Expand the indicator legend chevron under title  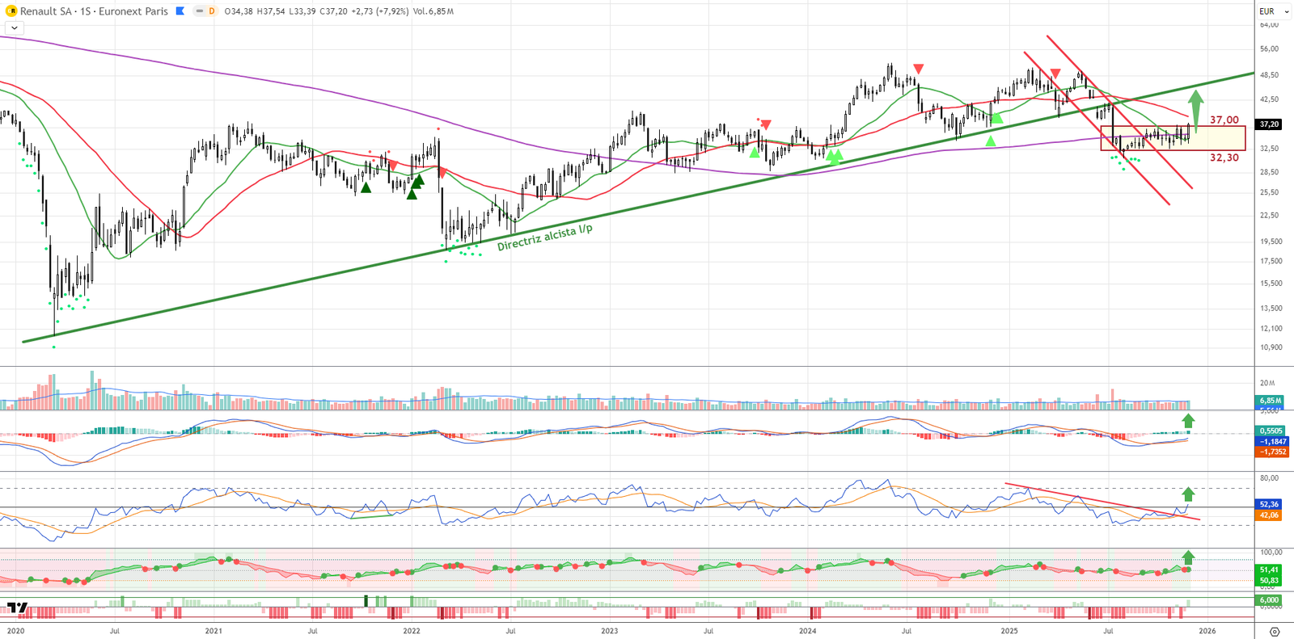click(15, 27)
